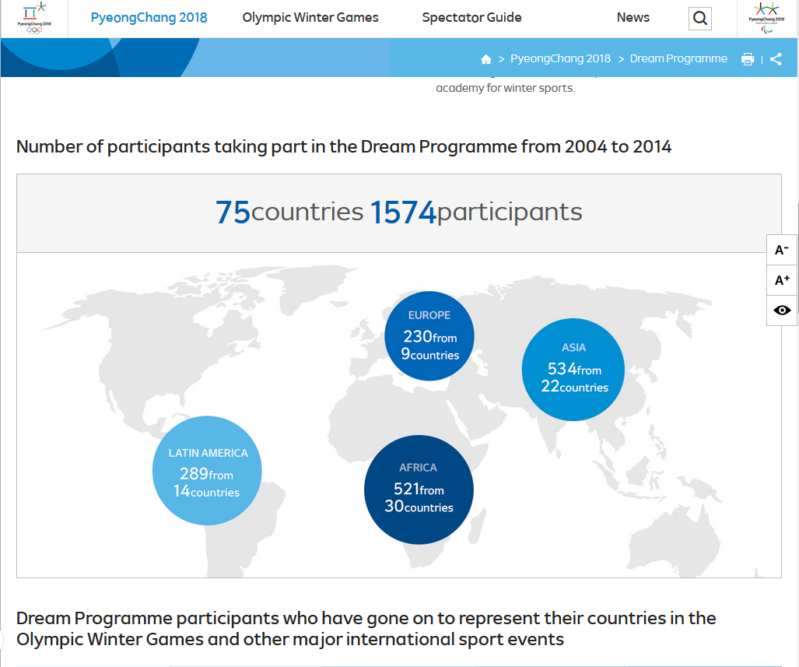Screen dimensions: 799x667
Task: Click the 'academy for winter sports' text
Action: 505,88
